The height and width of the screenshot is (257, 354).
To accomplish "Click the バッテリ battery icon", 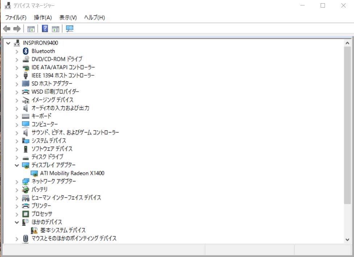I will tap(26, 189).
